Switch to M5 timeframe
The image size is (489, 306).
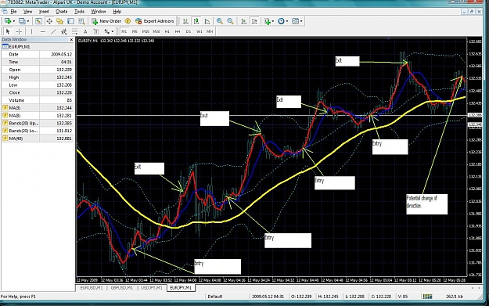tap(135, 31)
